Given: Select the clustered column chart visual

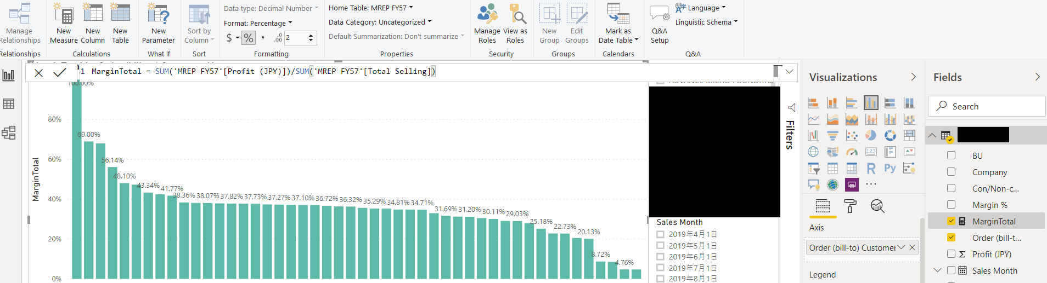Looking at the screenshot, I should (x=871, y=102).
